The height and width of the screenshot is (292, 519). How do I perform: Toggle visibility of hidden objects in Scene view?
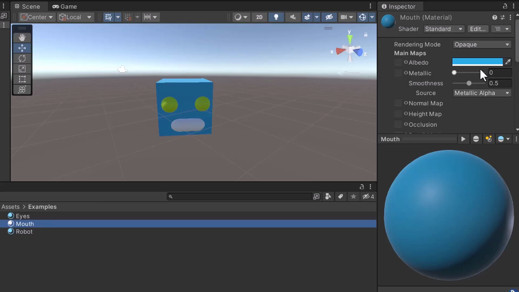pos(329,17)
